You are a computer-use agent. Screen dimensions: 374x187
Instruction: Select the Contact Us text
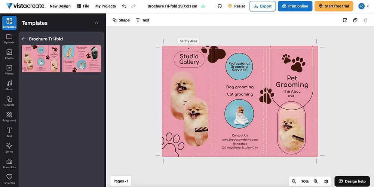(240, 135)
